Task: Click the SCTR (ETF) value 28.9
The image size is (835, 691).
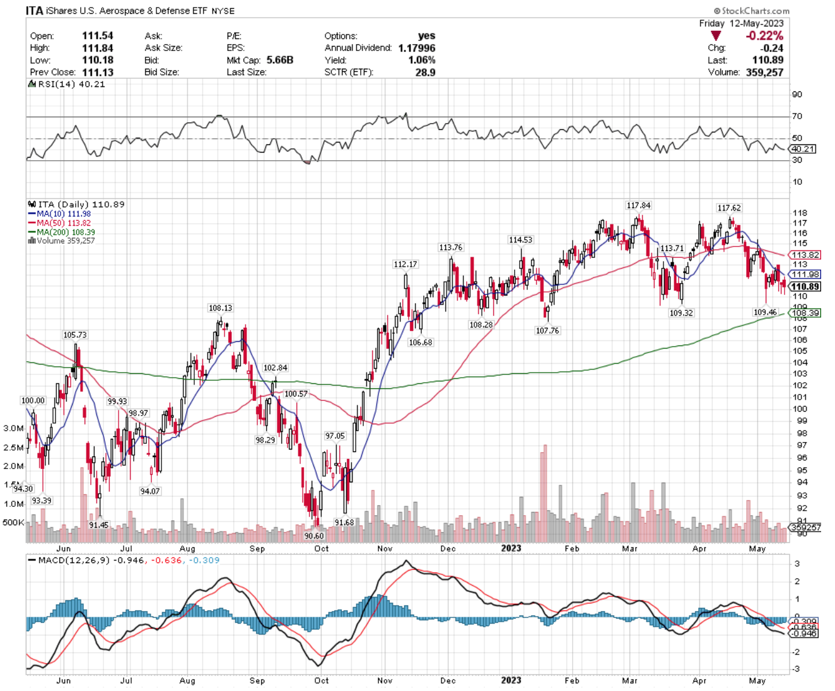Action: [425, 72]
